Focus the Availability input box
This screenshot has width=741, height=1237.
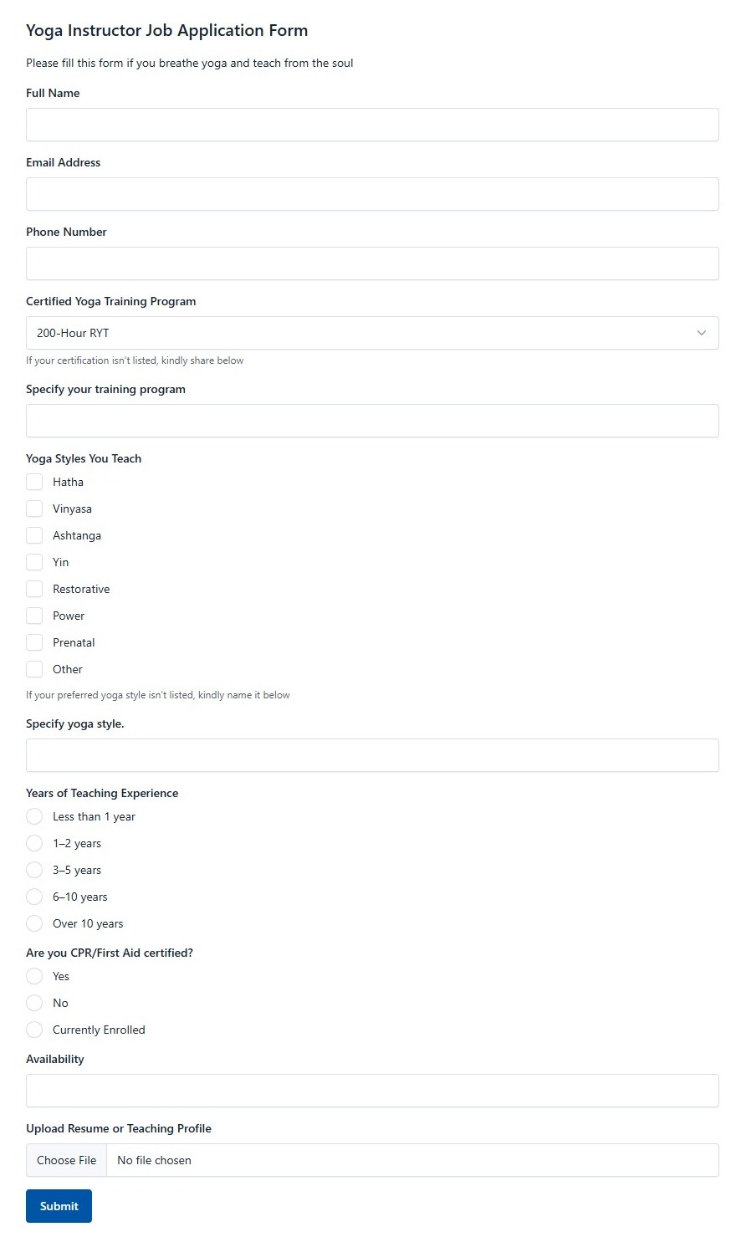click(372, 1091)
